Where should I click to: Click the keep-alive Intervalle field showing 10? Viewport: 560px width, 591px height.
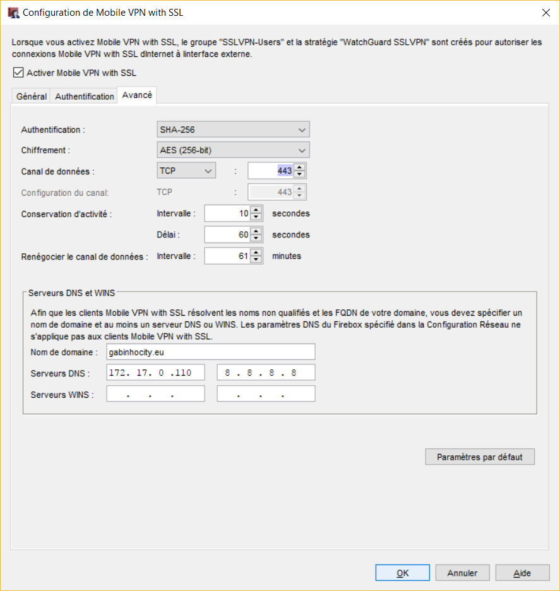point(227,213)
